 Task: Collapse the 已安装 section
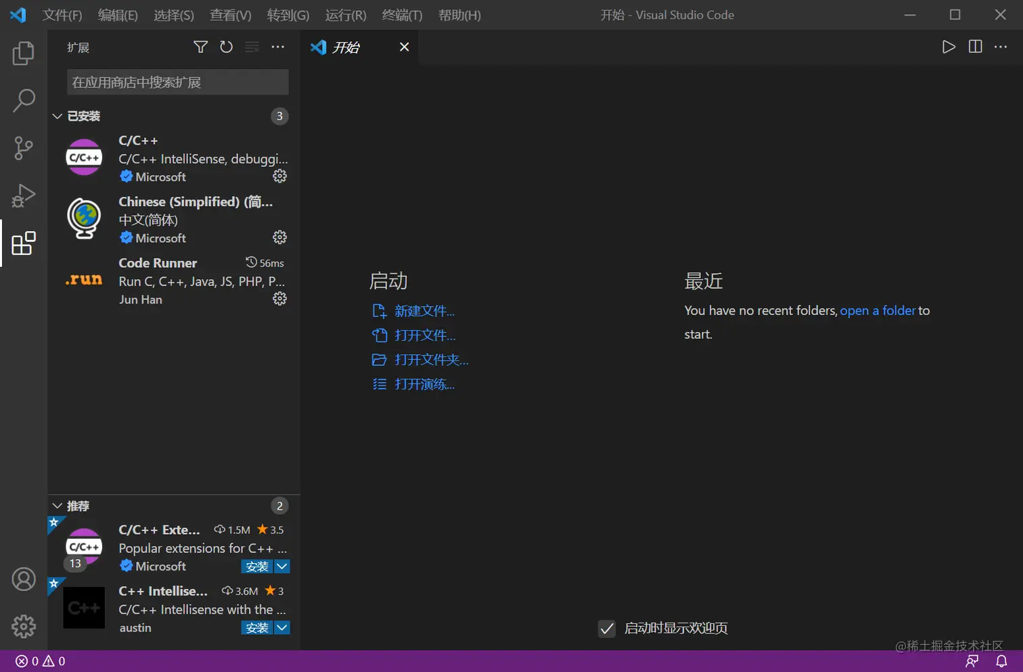tap(58, 116)
